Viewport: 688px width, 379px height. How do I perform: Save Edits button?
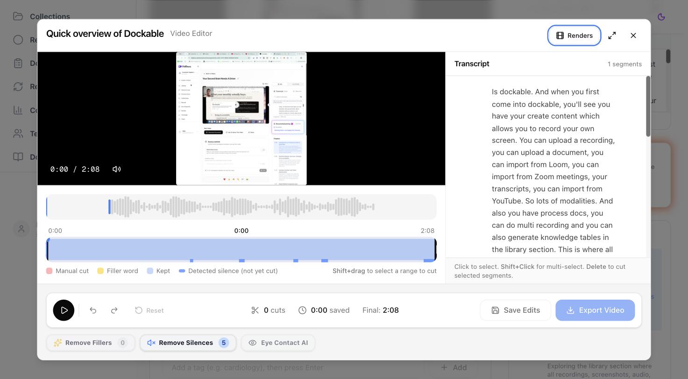516,310
